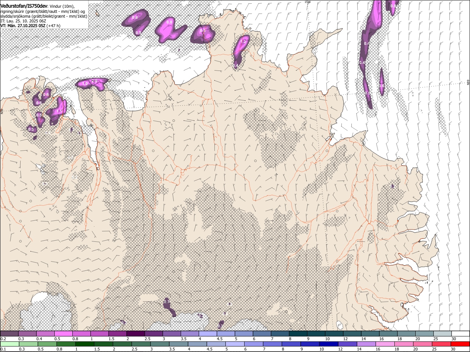
Task: Pick light grey swatch between 25 and 30, upper row
Action: pos(442,334)
